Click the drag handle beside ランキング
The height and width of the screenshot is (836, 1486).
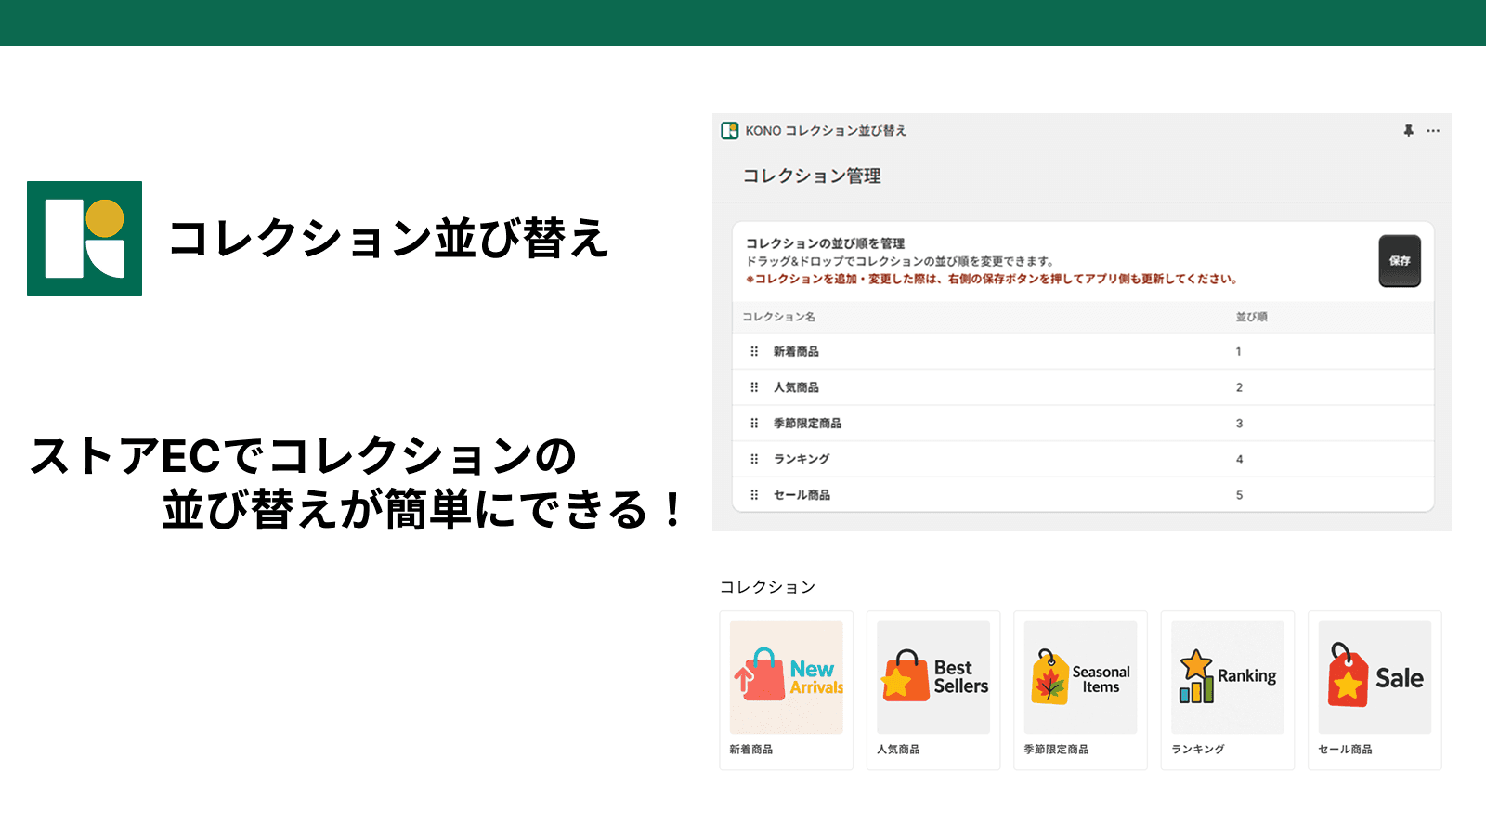[754, 459]
